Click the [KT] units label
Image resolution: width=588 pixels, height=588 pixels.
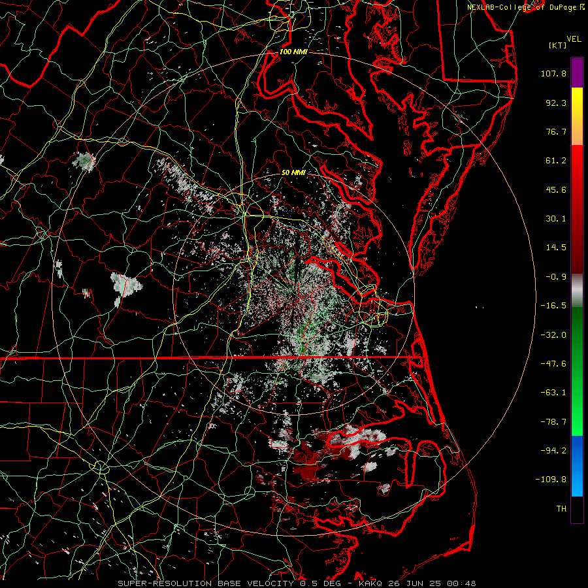(x=558, y=45)
